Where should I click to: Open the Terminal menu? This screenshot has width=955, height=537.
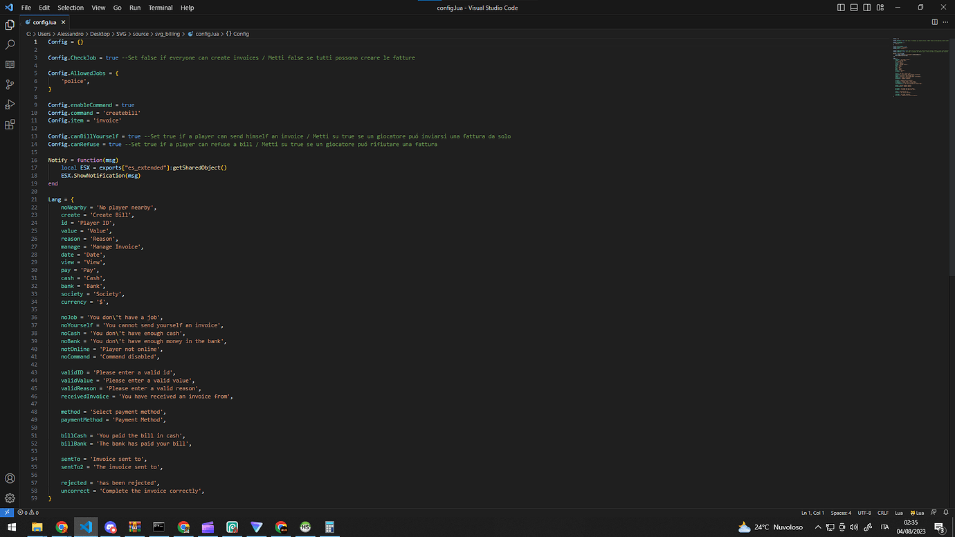(x=161, y=8)
